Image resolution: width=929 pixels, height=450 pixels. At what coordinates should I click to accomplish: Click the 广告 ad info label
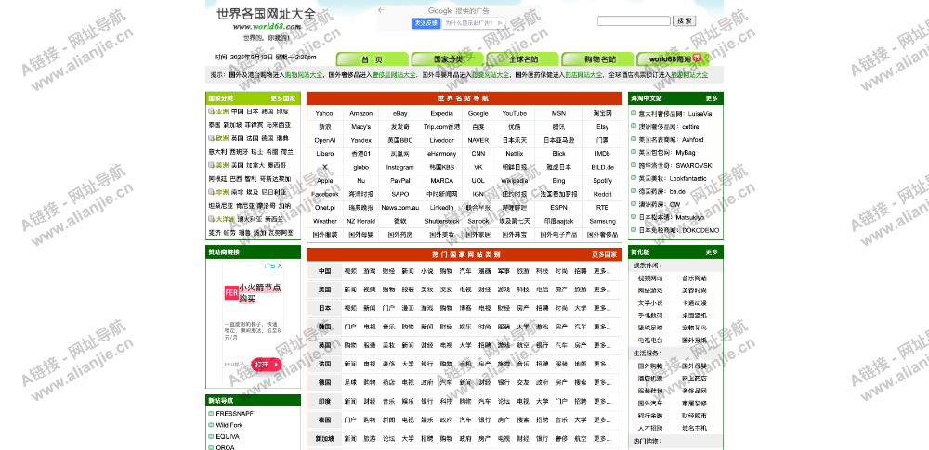pyautogui.click(x=270, y=266)
